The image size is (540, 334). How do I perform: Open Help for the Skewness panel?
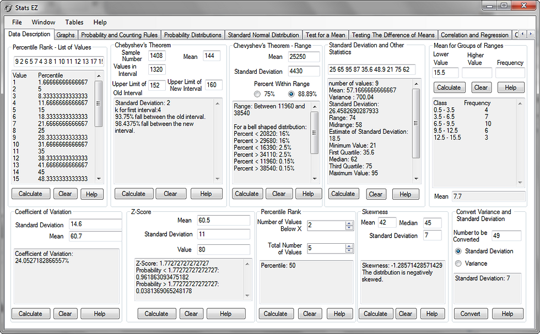(432, 314)
